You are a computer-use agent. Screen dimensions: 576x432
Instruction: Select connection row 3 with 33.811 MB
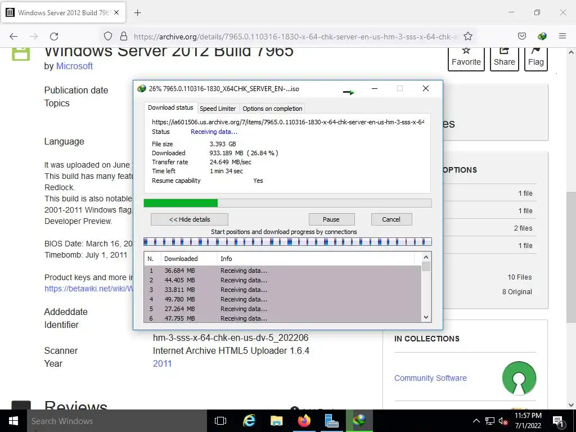(282, 290)
